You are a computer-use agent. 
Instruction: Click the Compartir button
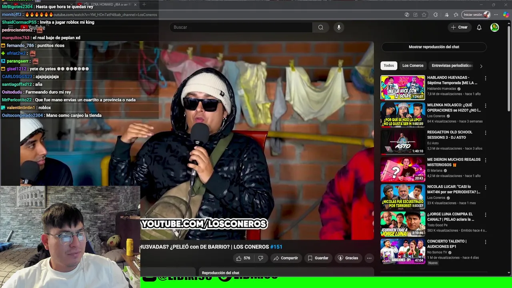point(286,258)
